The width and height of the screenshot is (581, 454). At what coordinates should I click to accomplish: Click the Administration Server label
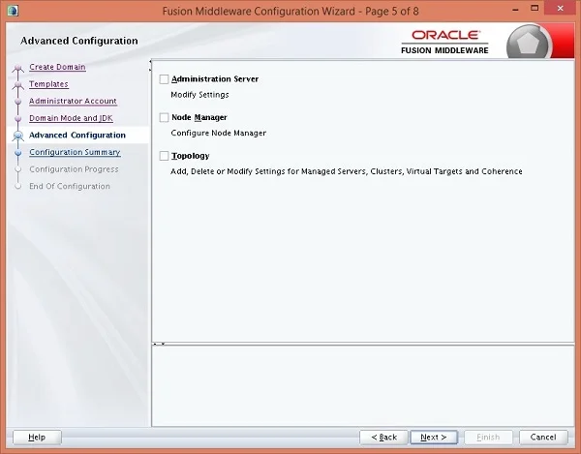pyautogui.click(x=215, y=79)
